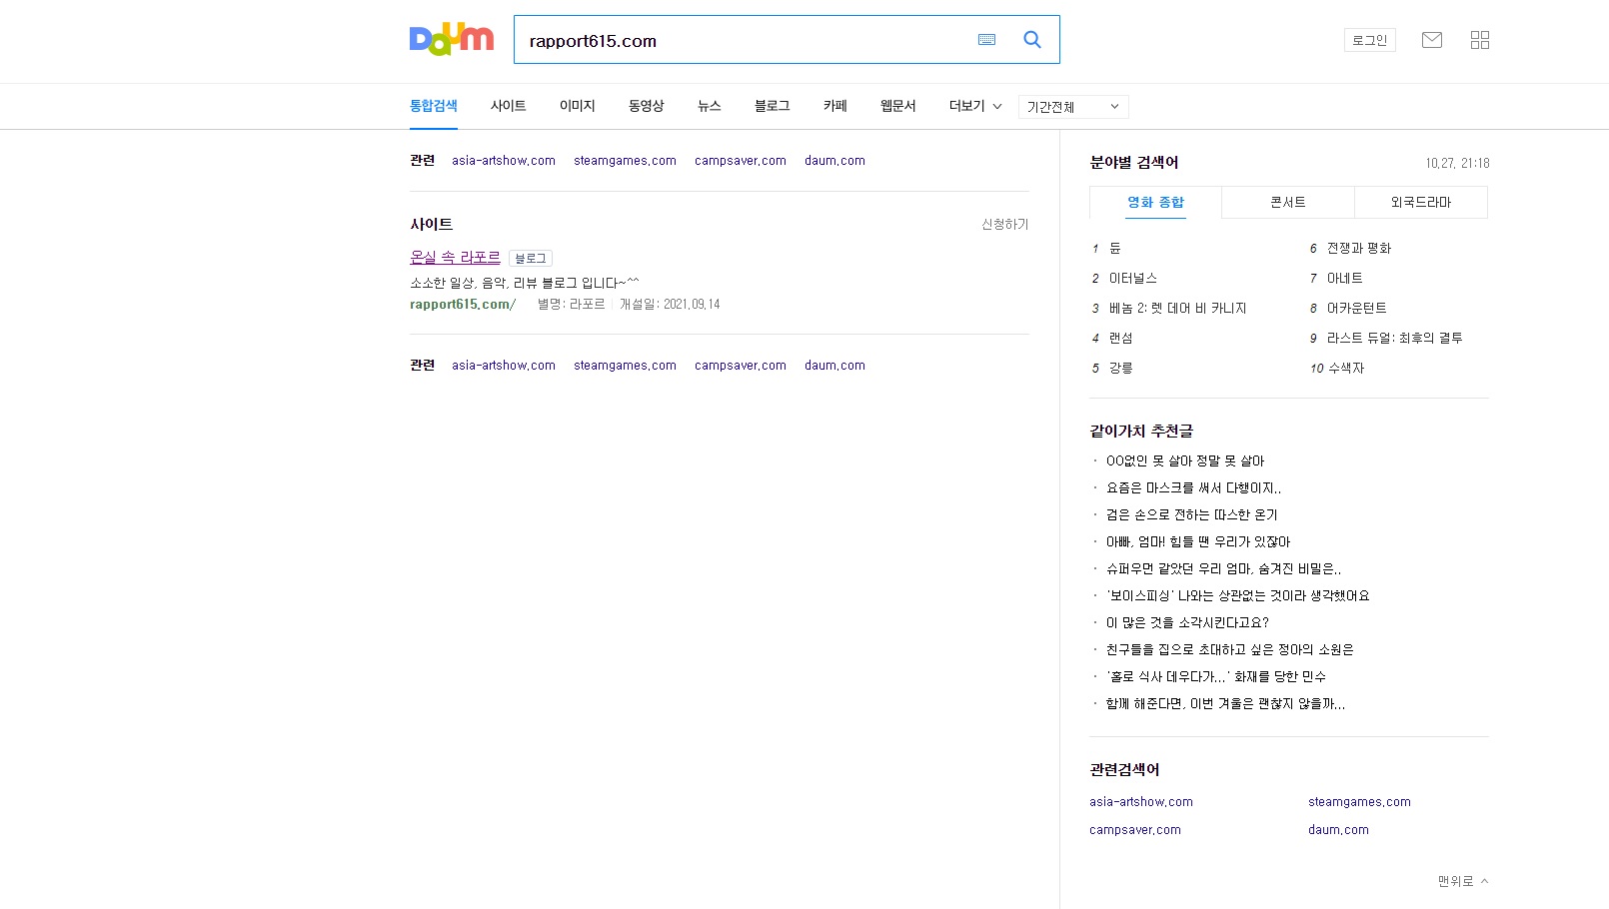Switch to the 외국드라마 tab

pos(1421,202)
